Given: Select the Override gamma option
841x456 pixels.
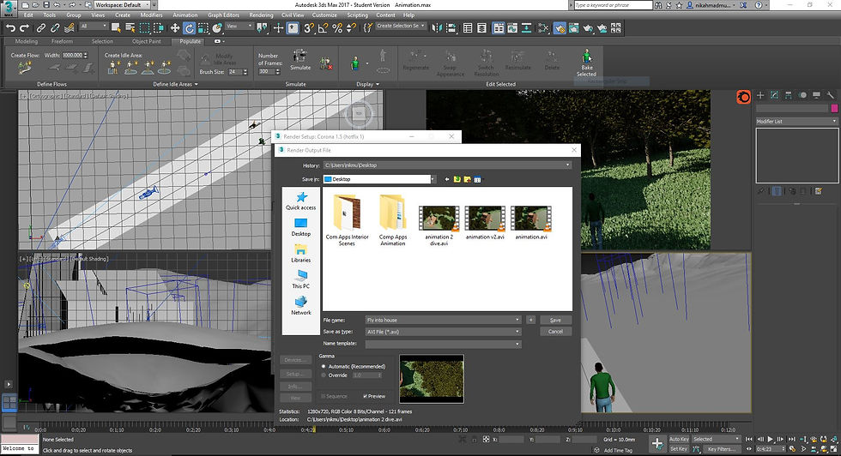Looking at the screenshot, I should [x=334, y=375].
